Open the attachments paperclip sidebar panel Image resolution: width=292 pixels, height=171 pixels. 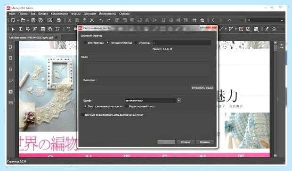click(x=11, y=69)
